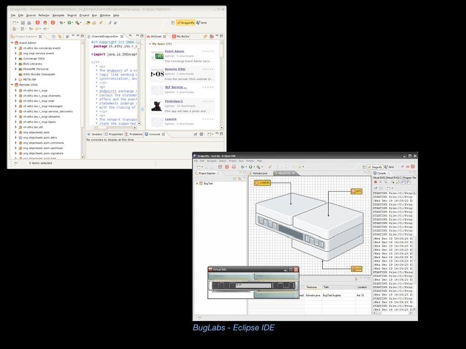Image resolution: width=466 pixels, height=349 pixels.
Task: Open FlickrUppr2 app link in BUGnet
Action: point(174,101)
